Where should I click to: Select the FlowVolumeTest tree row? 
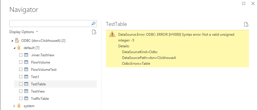coord(55,70)
